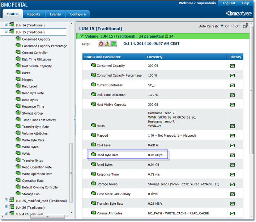The width and height of the screenshot is (256, 222).
Task: Turn Auto Refresh On
Action: click(x=222, y=26)
